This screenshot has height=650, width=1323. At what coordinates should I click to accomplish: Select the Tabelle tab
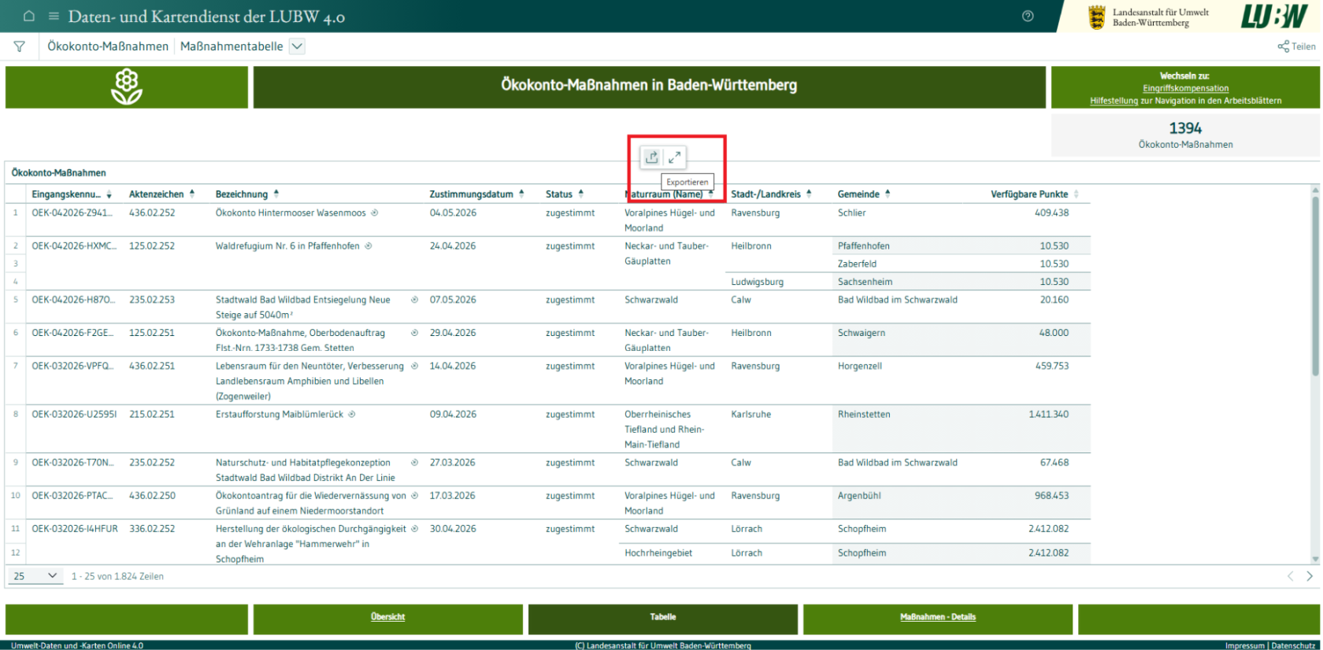tap(663, 618)
